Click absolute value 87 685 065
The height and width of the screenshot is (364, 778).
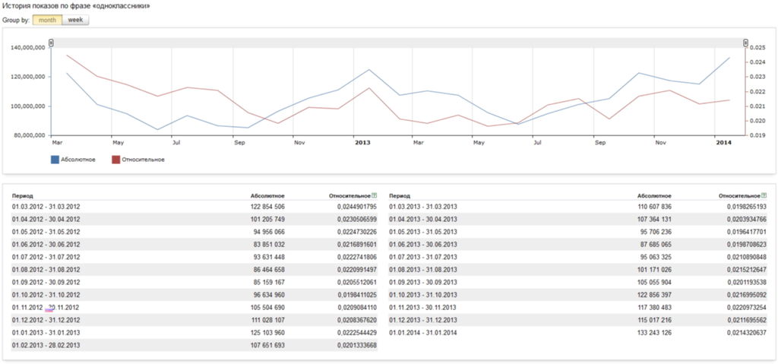click(x=657, y=245)
